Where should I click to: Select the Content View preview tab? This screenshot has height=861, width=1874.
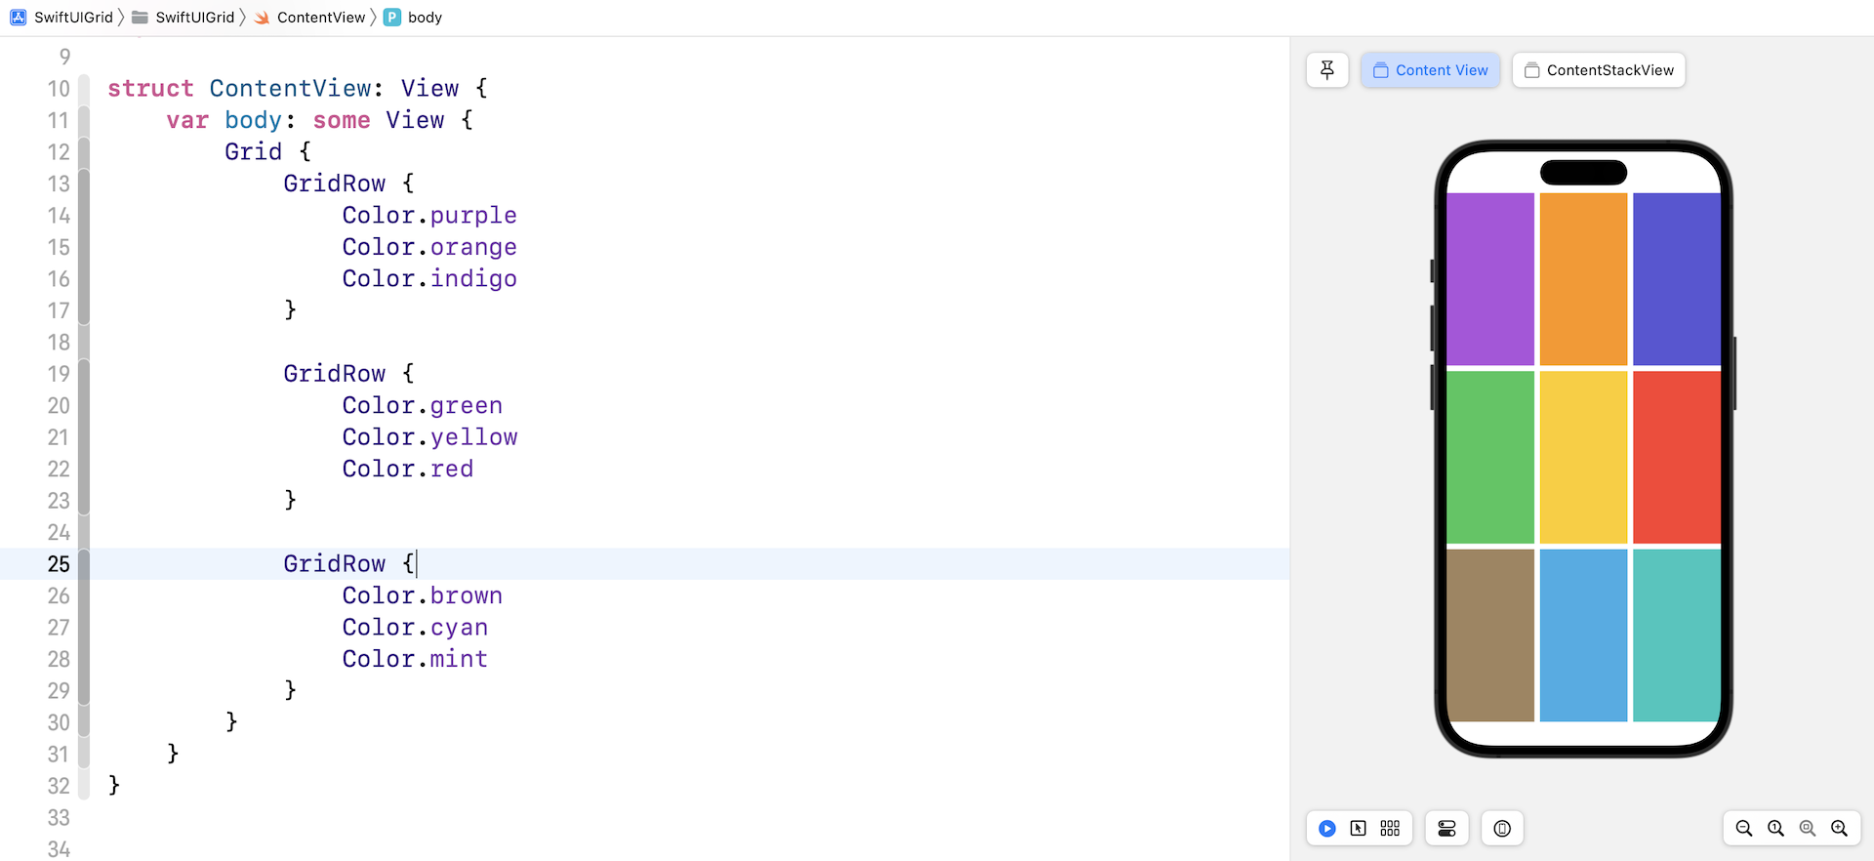coord(1431,70)
